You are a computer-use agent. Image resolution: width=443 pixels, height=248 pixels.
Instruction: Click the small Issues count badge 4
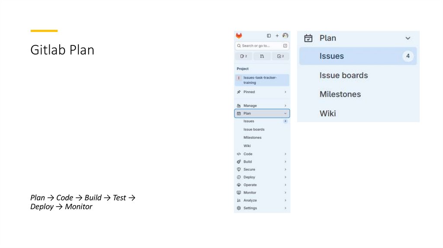point(286,121)
